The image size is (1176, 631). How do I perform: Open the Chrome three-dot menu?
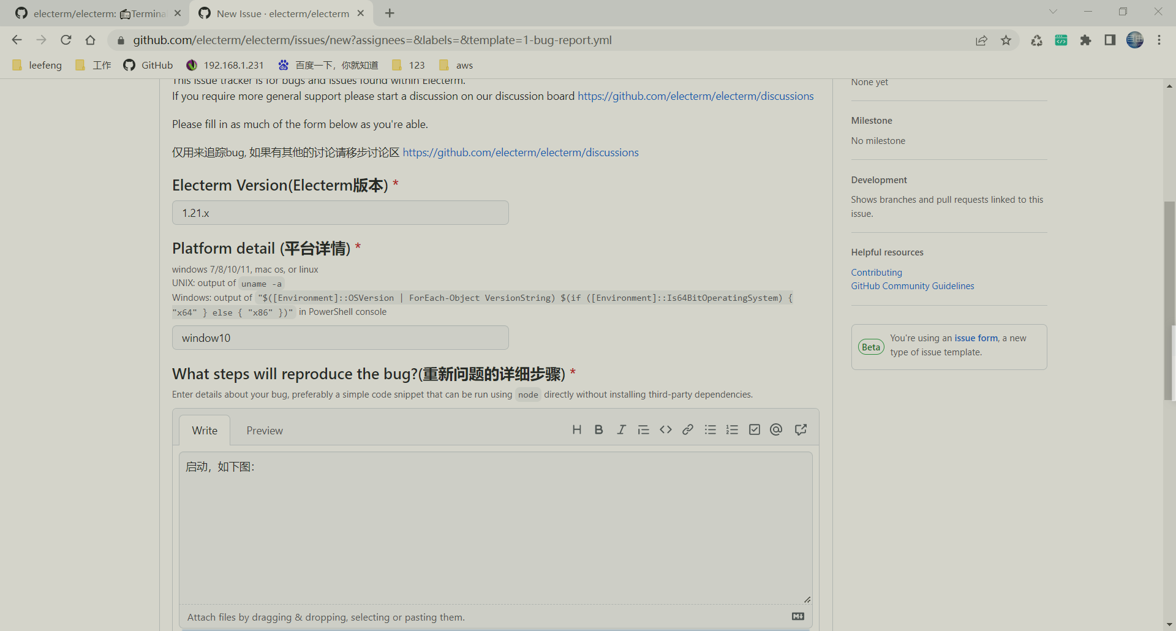pos(1159,40)
